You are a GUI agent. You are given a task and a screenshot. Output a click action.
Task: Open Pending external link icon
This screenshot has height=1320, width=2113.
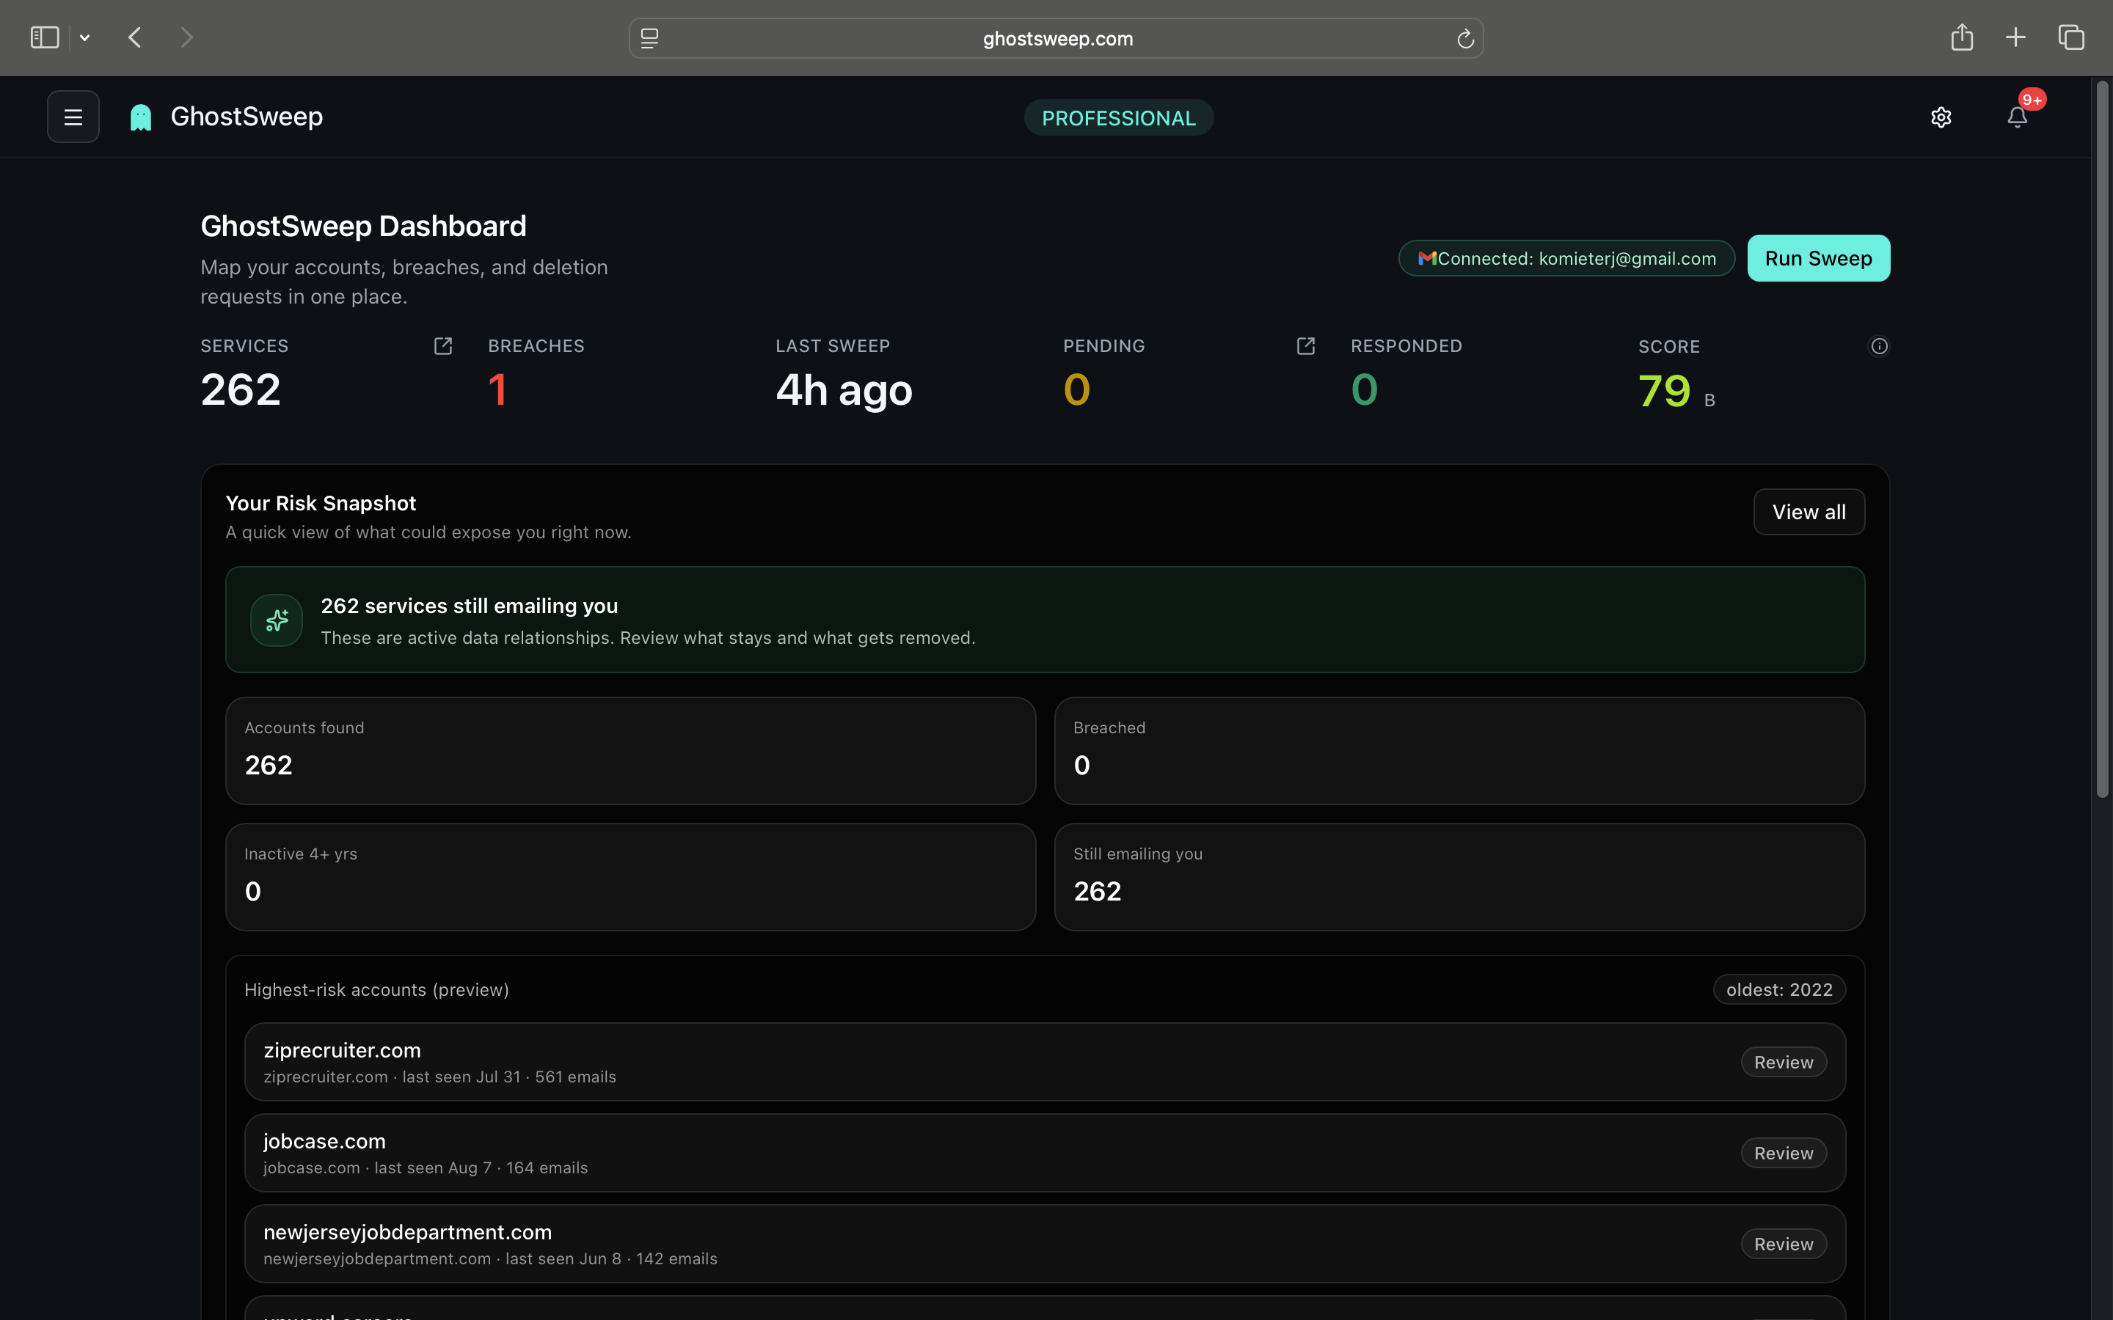tap(1305, 345)
